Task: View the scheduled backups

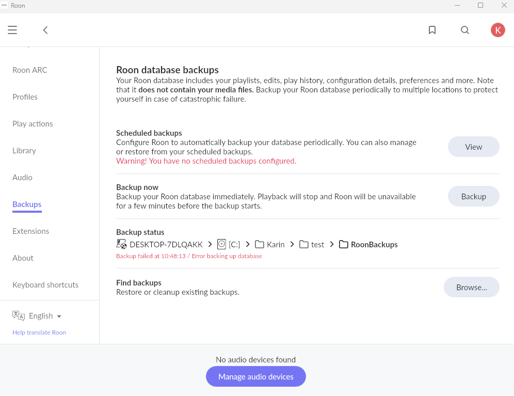Action: coord(473,147)
